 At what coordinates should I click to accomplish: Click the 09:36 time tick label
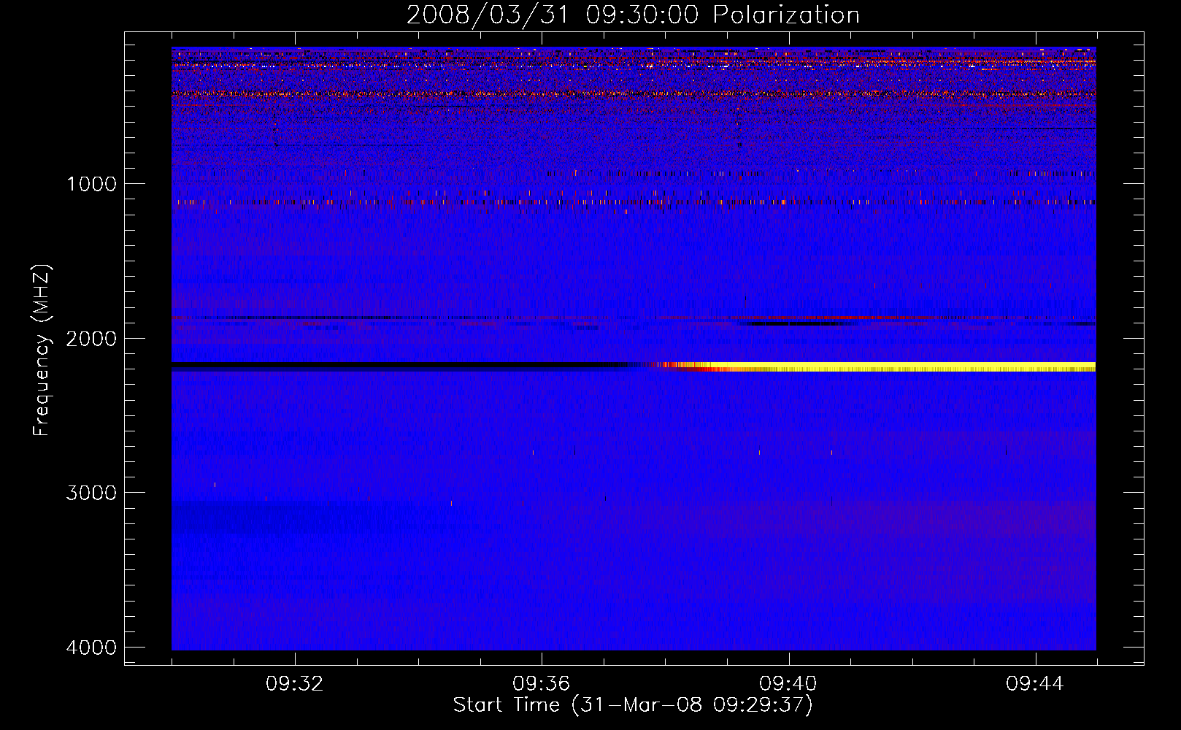click(542, 684)
